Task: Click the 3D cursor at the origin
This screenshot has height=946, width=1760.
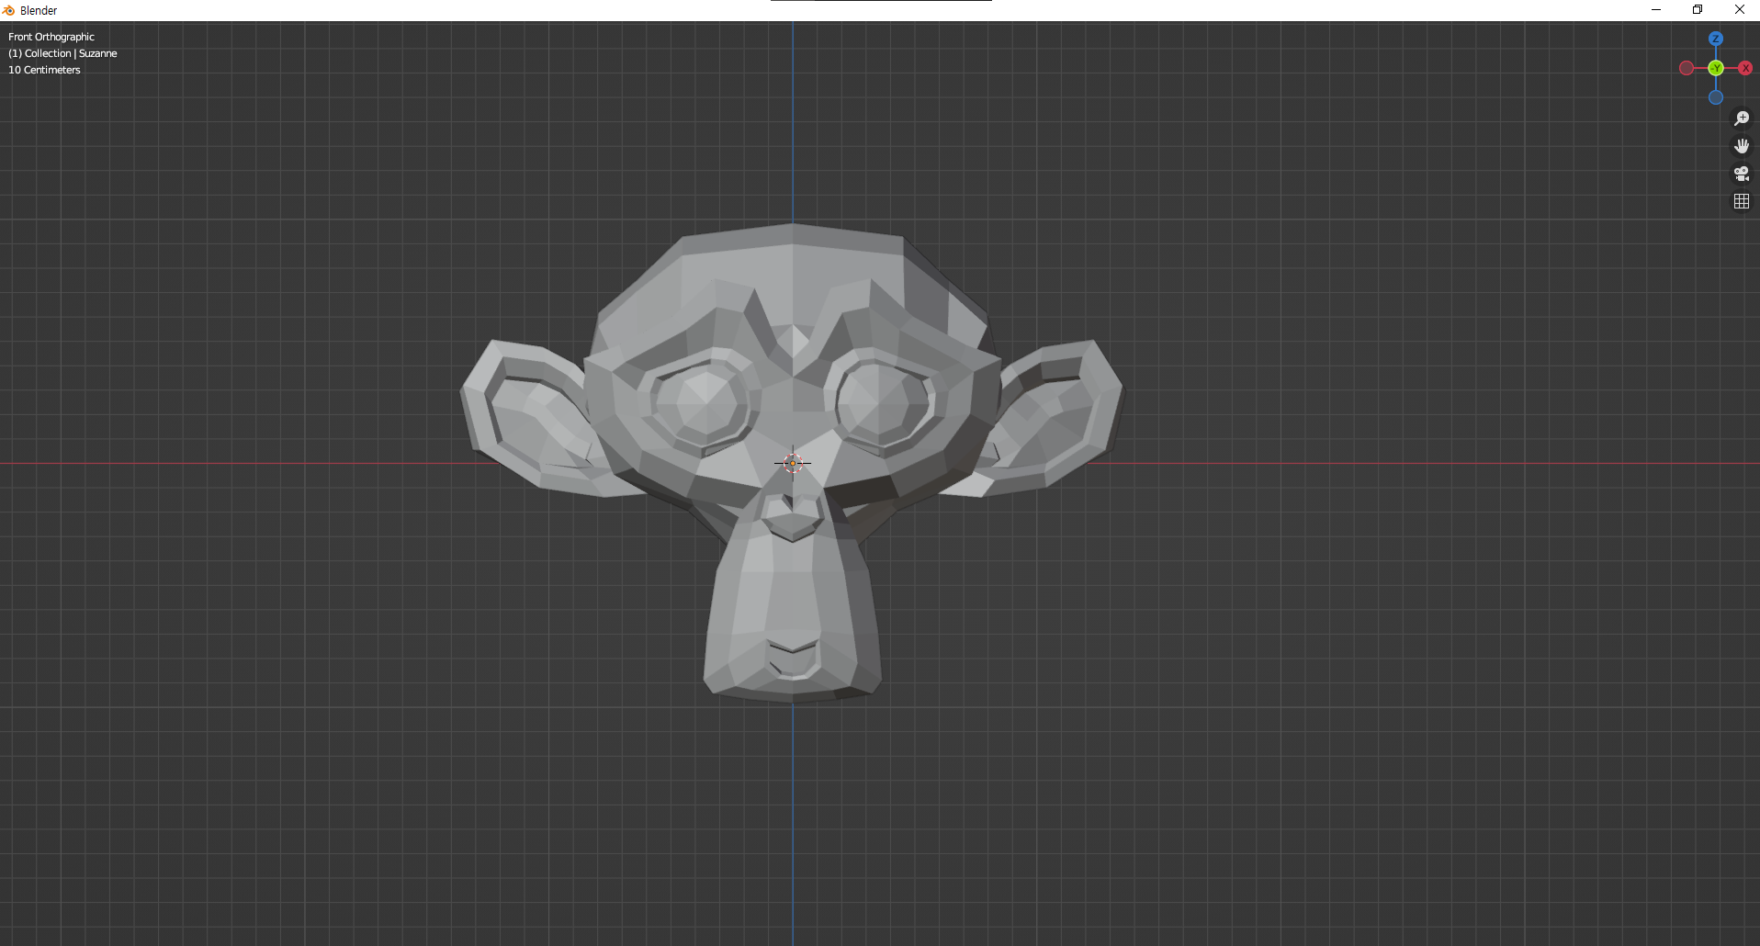Action: pyautogui.click(x=793, y=463)
